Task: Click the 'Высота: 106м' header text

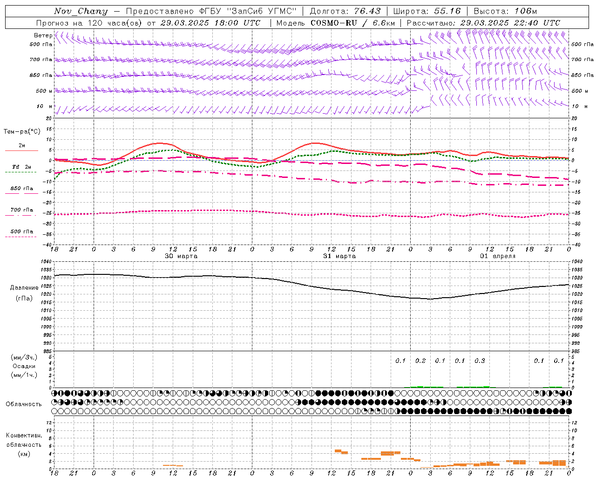Action: 505,11
